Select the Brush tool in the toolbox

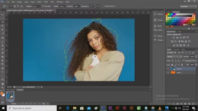pyautogui.click(x=2, y=41)
